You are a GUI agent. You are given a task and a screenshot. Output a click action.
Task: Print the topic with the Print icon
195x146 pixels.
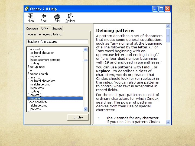tap(57, 18)
